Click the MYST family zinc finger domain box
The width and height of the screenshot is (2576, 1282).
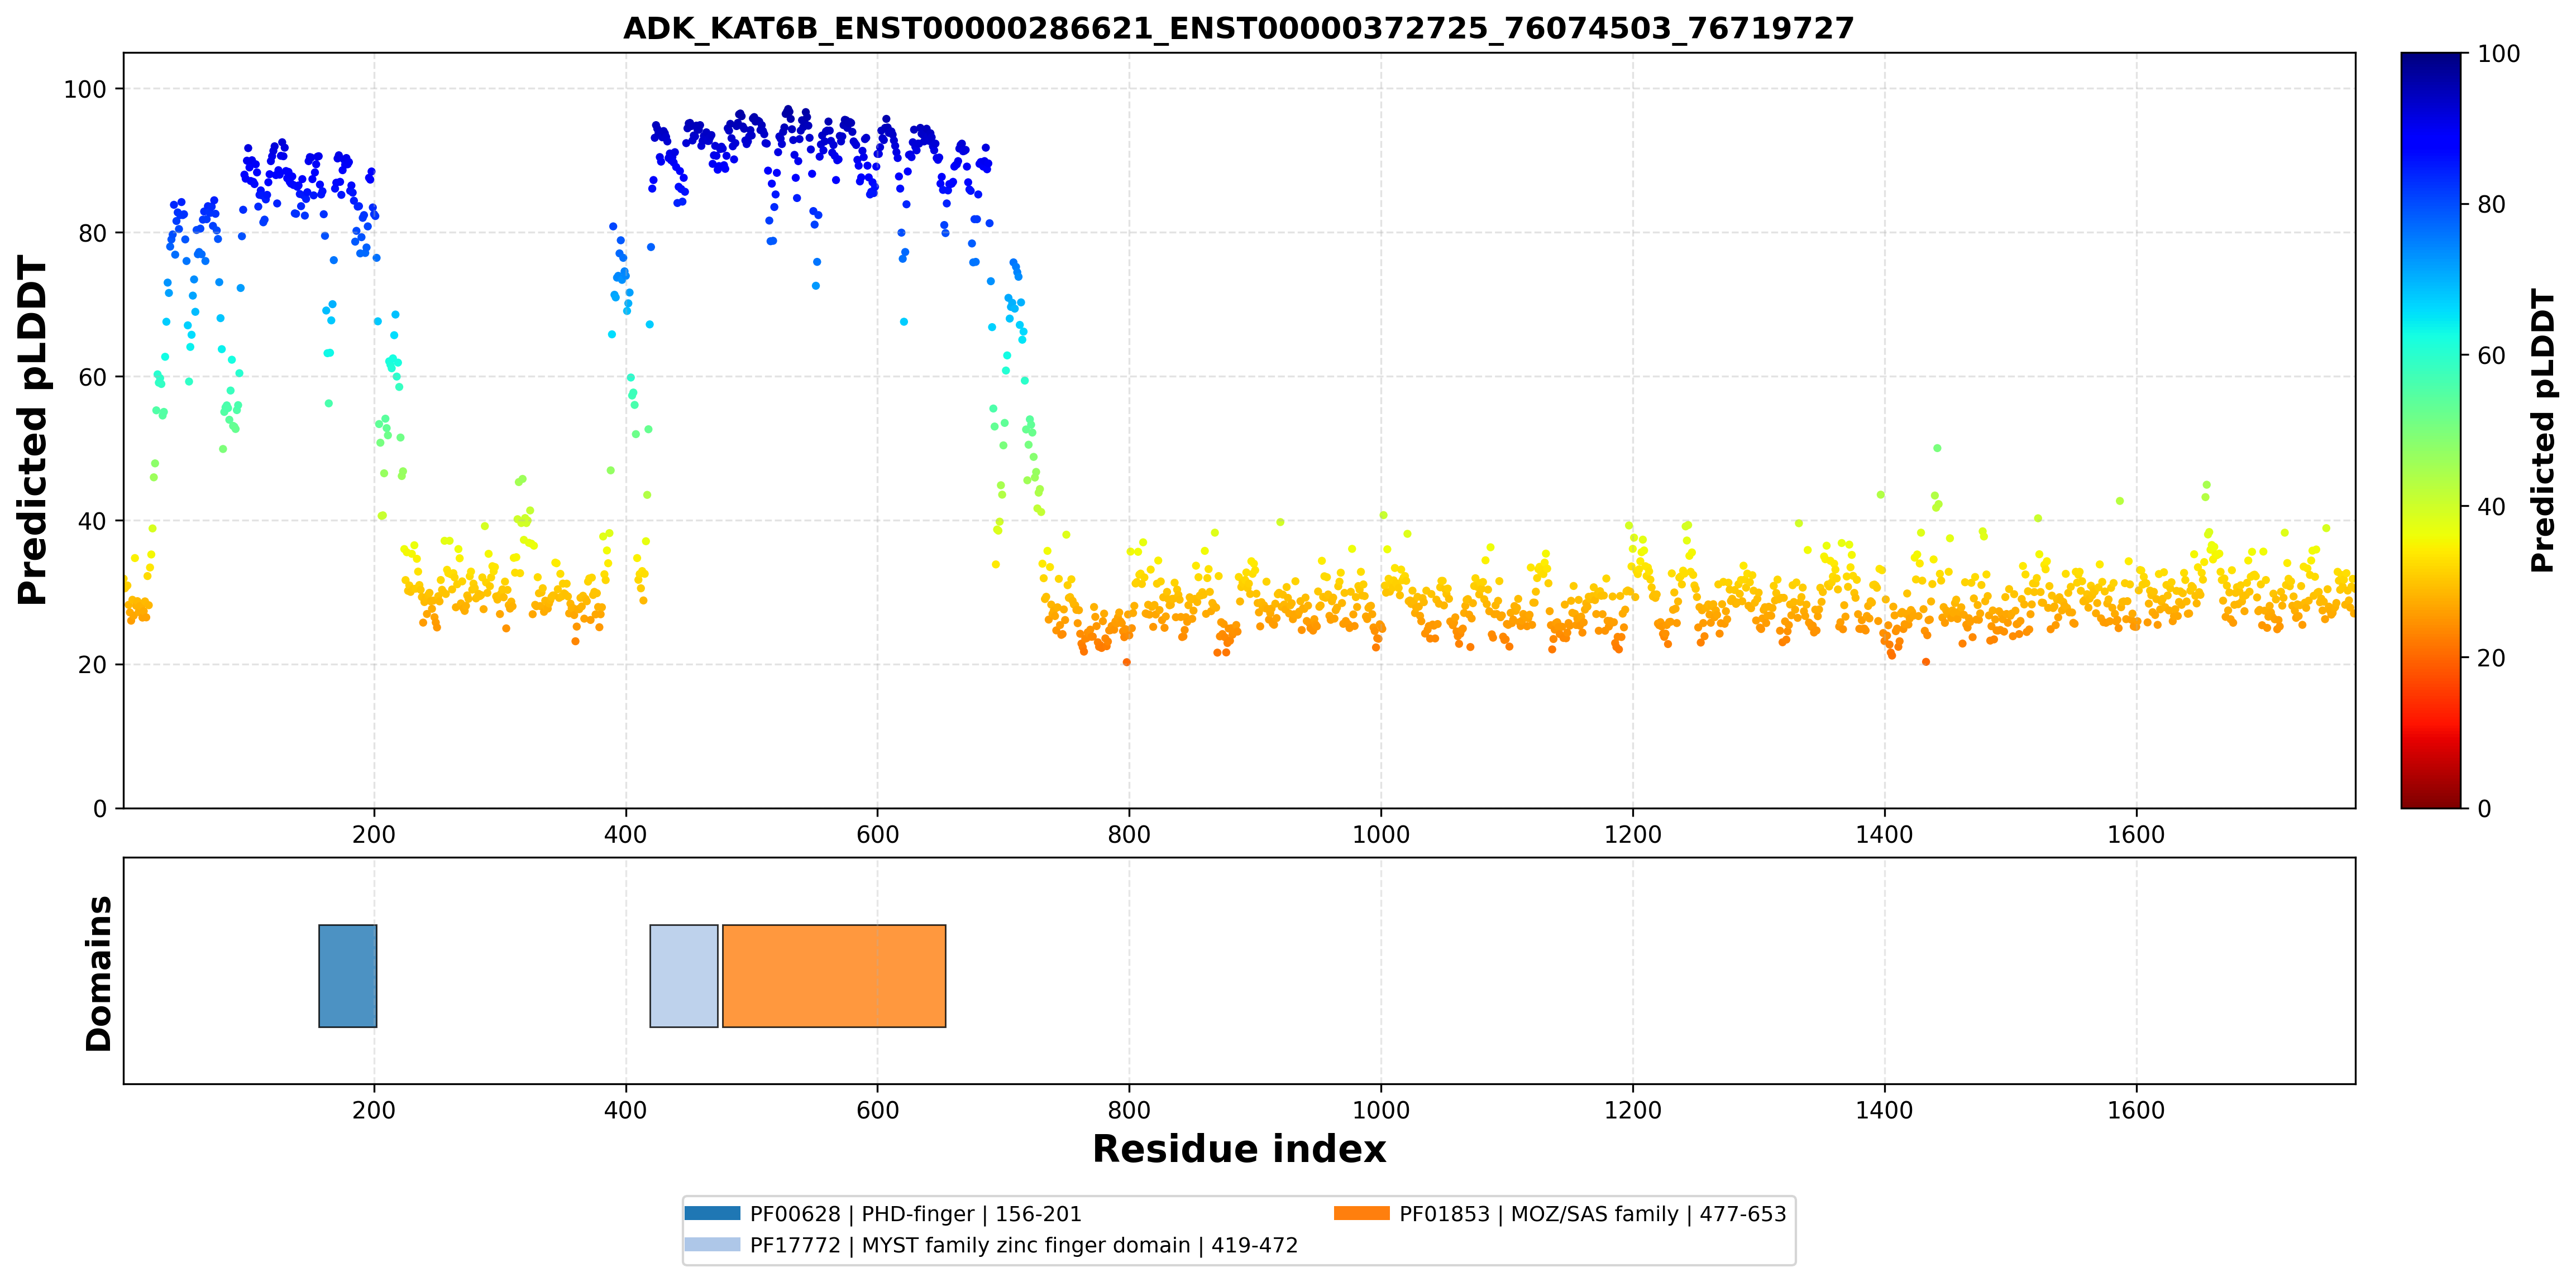point(684,976)
